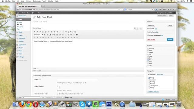Open Photoshop from the Dock
194x109 pixels.
pos(109,104)
